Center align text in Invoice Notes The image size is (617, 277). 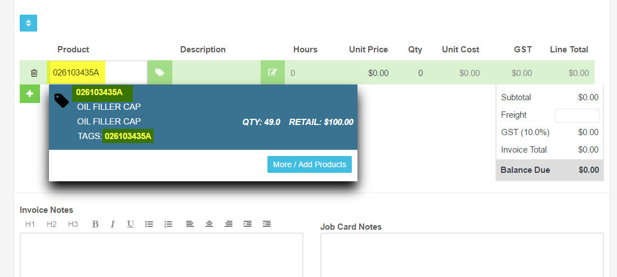point(209,224)
